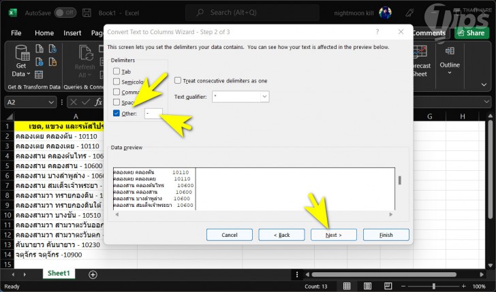Add a new sheet with plus icon
The height and width of the screenshot is (292, 496).
coord(93,274)
